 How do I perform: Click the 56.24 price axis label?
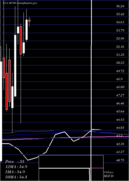pyautogui.click(x=120, y=6)
